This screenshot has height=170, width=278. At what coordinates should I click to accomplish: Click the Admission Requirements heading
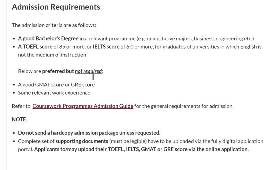point(56,7)
